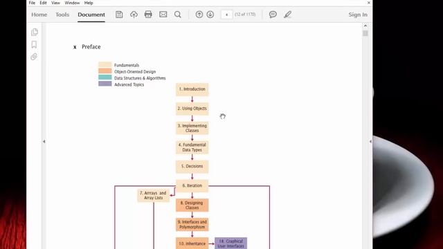Open the bookmarks panel icon

[x=34, y=44]
